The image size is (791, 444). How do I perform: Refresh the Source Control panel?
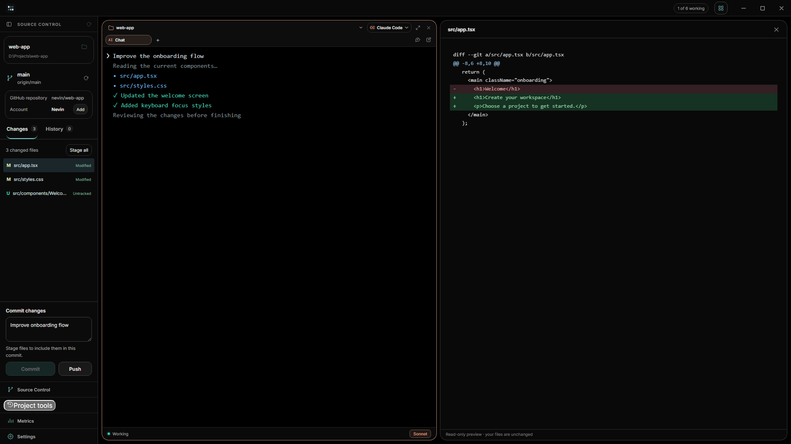coord(89,24)
